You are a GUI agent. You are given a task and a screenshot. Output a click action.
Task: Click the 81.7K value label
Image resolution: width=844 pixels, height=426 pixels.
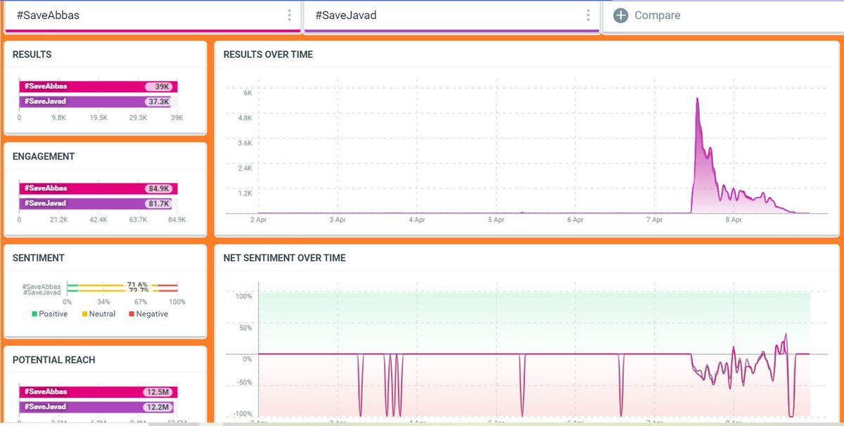(158, 203)
